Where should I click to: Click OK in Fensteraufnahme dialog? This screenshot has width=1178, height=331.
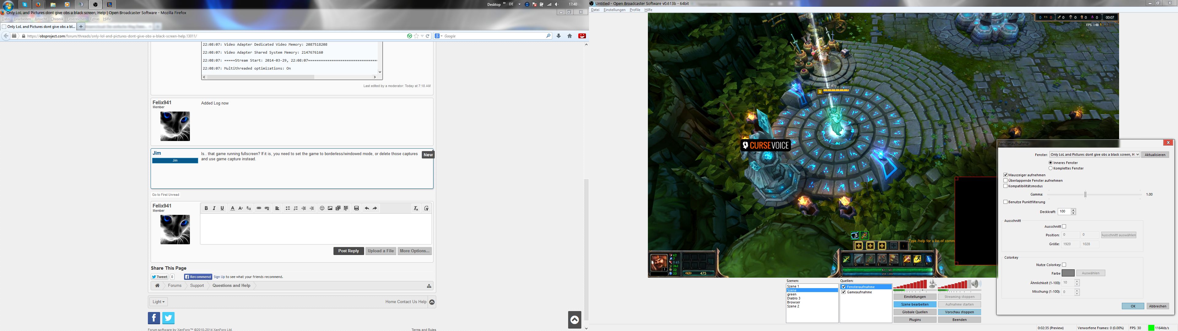[x=1133, y=306]
